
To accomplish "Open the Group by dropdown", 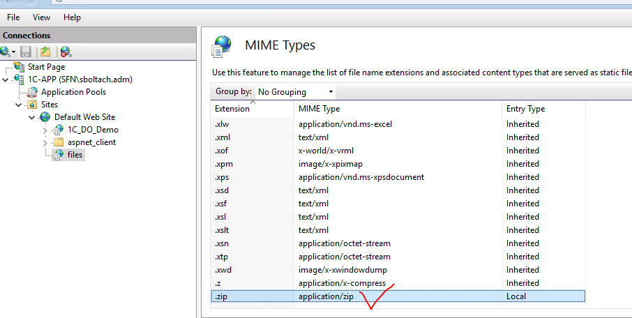I will (295, 92).
